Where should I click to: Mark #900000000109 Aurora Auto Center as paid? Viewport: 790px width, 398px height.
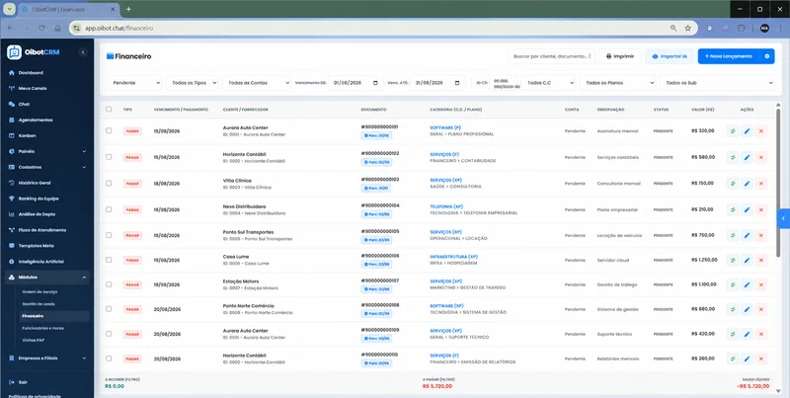click(733, 334)
